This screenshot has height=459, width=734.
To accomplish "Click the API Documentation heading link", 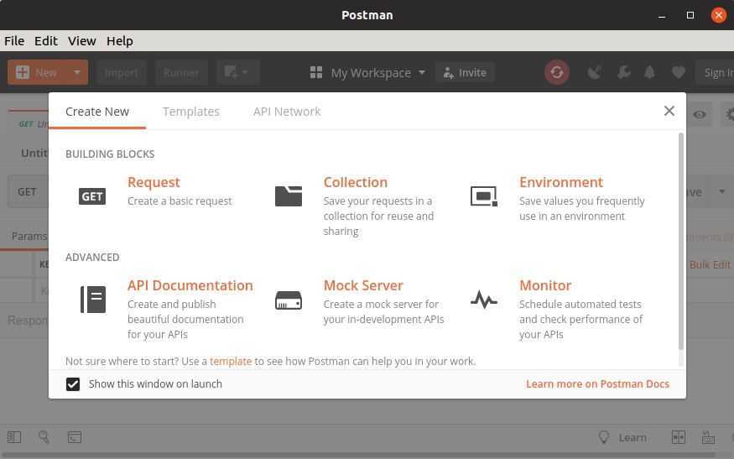I will 190,285.
